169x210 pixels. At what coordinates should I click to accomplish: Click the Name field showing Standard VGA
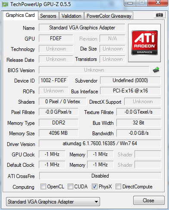tap(82, 28)
